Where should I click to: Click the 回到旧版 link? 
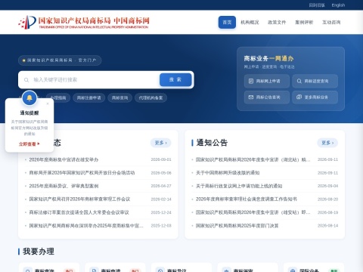click(317, 5)
